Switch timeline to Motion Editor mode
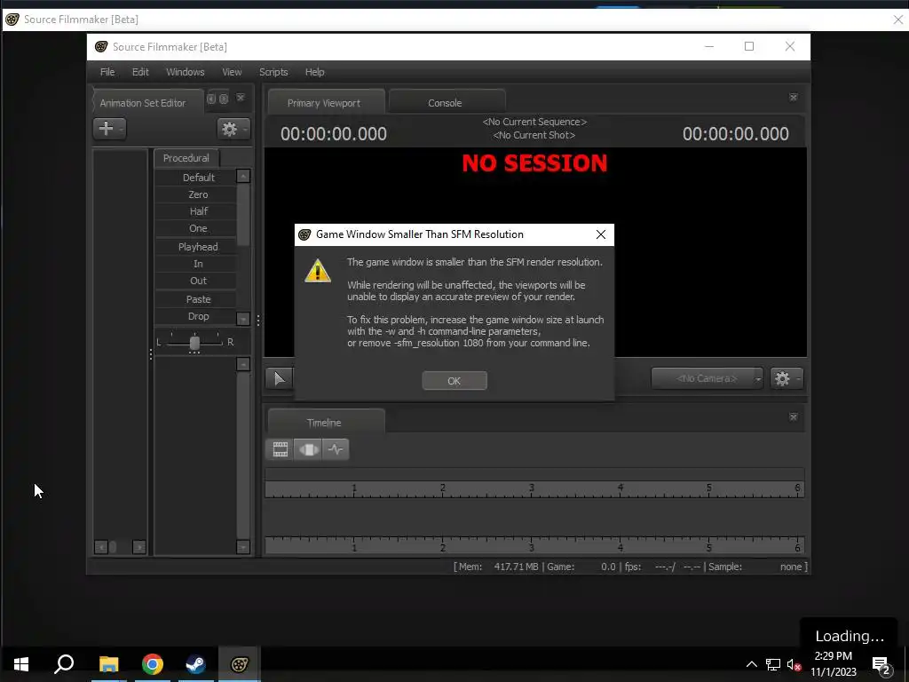Viewport: 909px width, 682px height. pos(308,449)
